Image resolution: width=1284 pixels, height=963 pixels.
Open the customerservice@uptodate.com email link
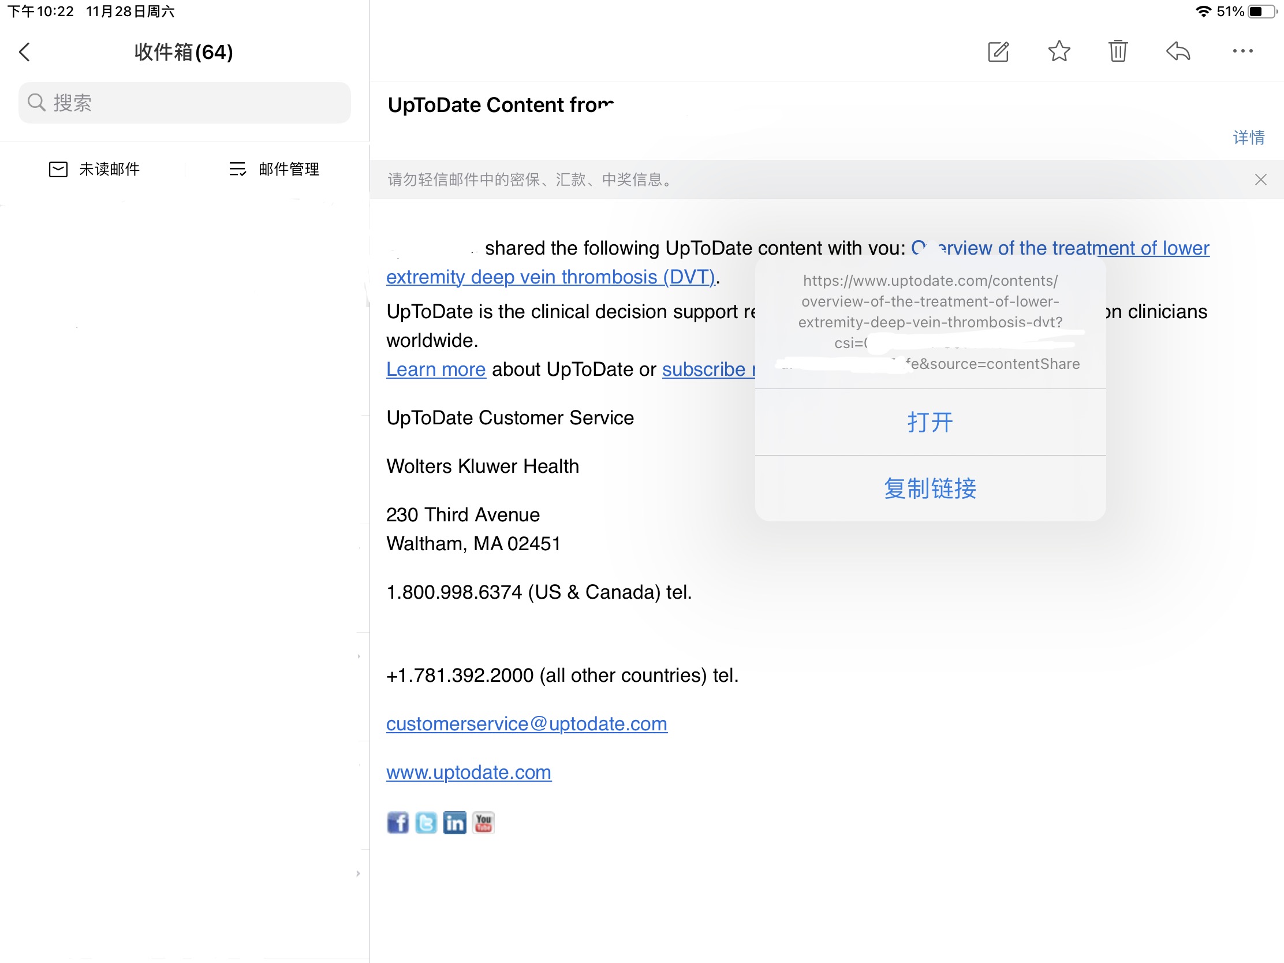[x=527, y=724]
